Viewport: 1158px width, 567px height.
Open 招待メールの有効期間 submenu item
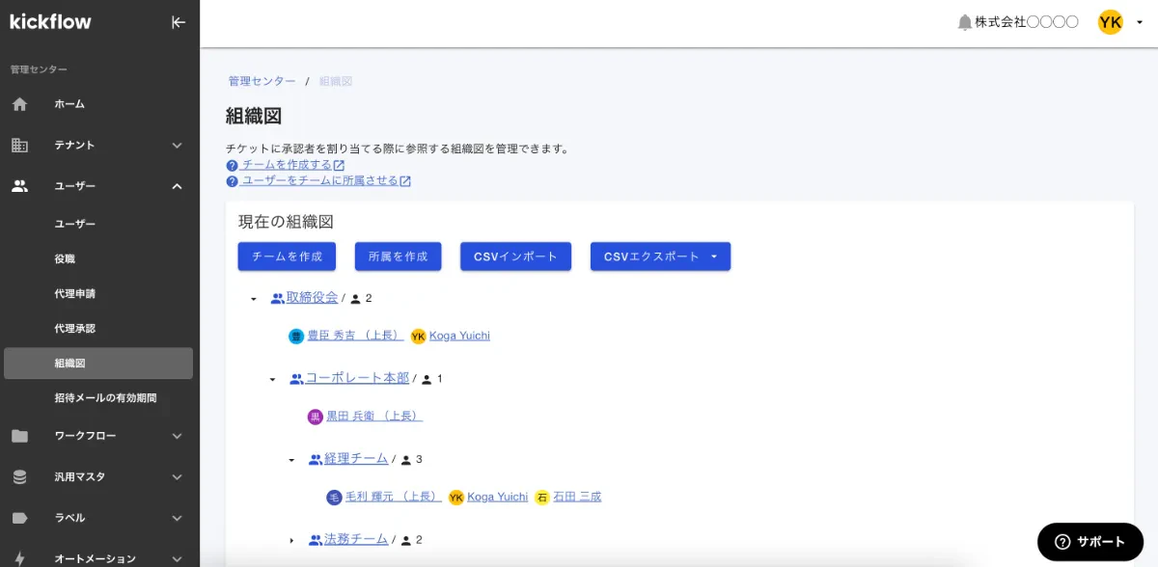(x=98, y=398)
